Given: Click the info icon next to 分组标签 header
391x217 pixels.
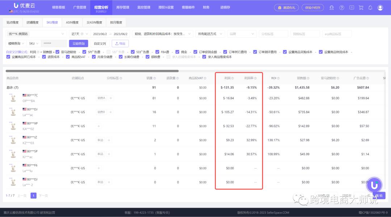Looking at the screenshot, I should pyautogui.click(x=121, y=78).
